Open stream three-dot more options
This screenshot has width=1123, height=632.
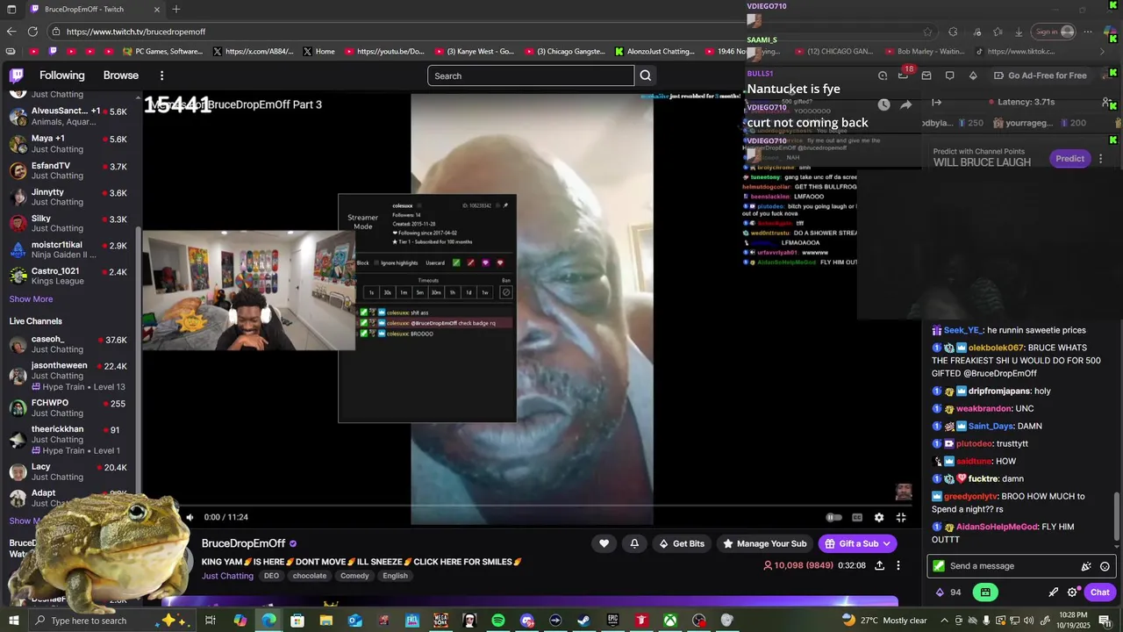[898, 566]
